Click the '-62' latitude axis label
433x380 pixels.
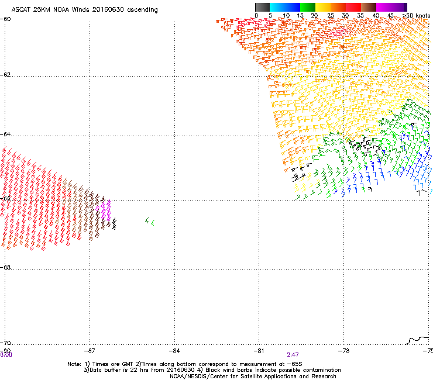[5, 75]
